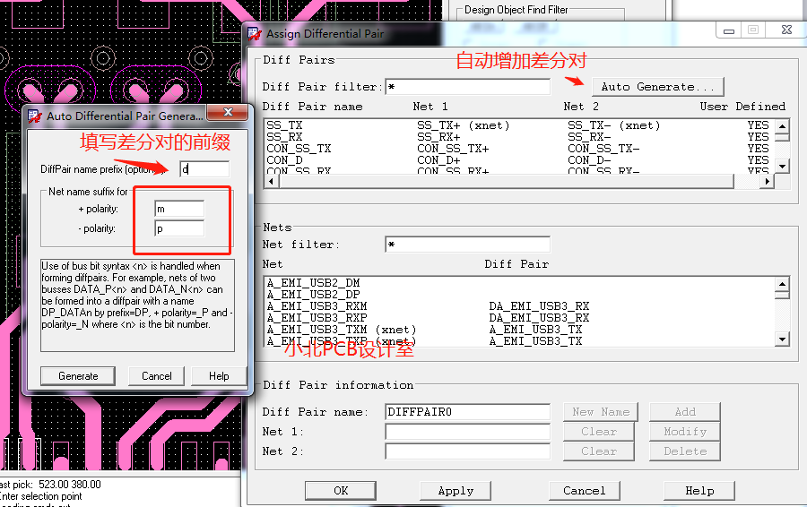Viewport: 807px width, 507px height.
Task: Click the New Name button
Action: (601, 412)
